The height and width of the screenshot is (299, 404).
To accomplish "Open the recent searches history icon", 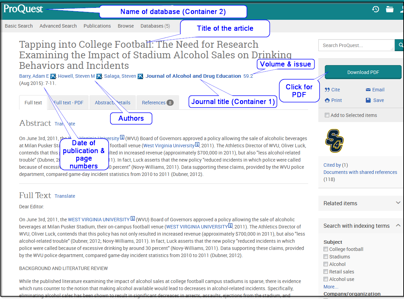I will point(375,9).
